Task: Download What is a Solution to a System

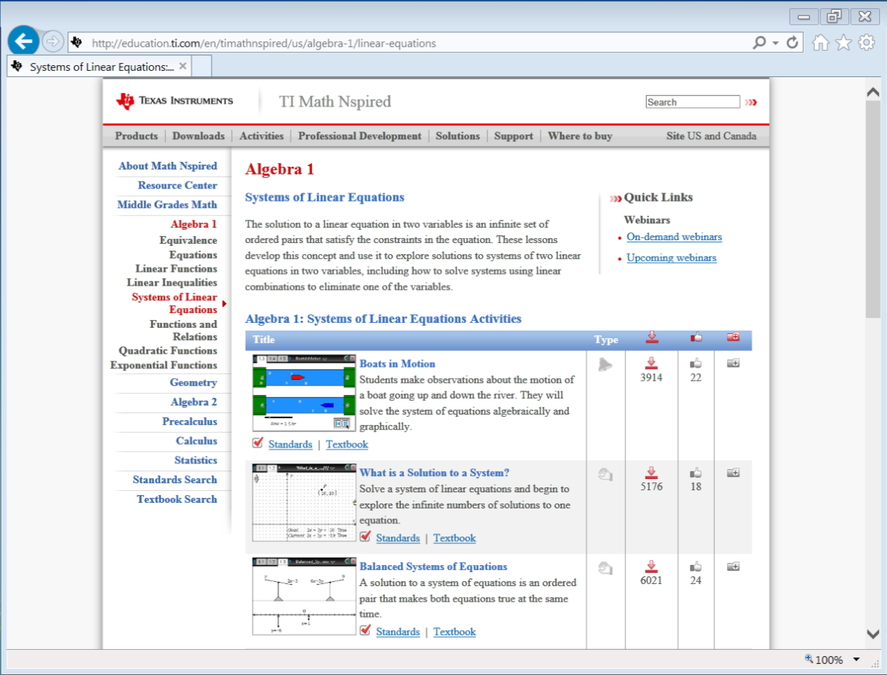Action: [651, 473]
